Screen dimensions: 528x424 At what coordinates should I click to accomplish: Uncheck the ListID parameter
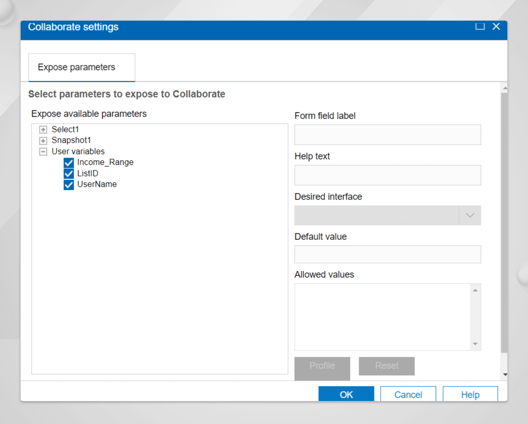[68, 174]
